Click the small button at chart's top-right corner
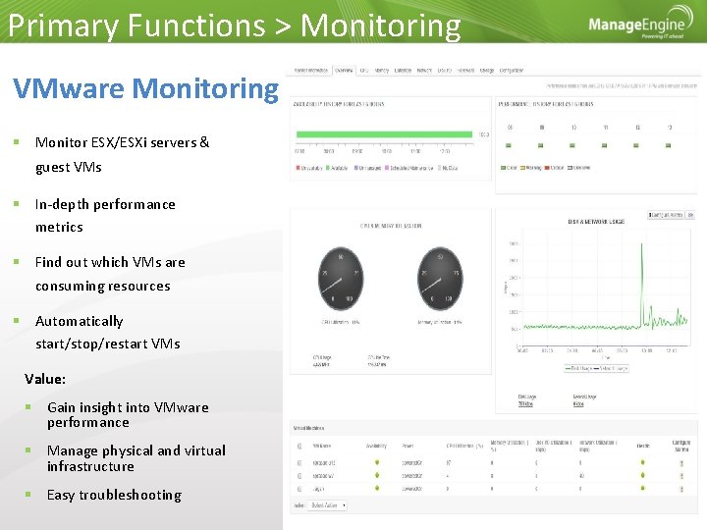 tap(690, 215)
